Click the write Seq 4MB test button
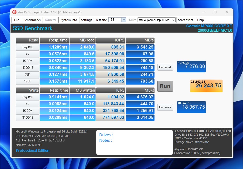243x169 pixels. click(27, 97)
